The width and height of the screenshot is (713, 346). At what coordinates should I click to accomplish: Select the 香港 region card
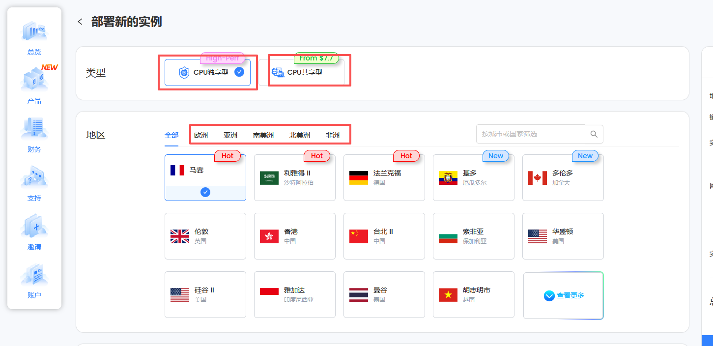coord(294,236)
